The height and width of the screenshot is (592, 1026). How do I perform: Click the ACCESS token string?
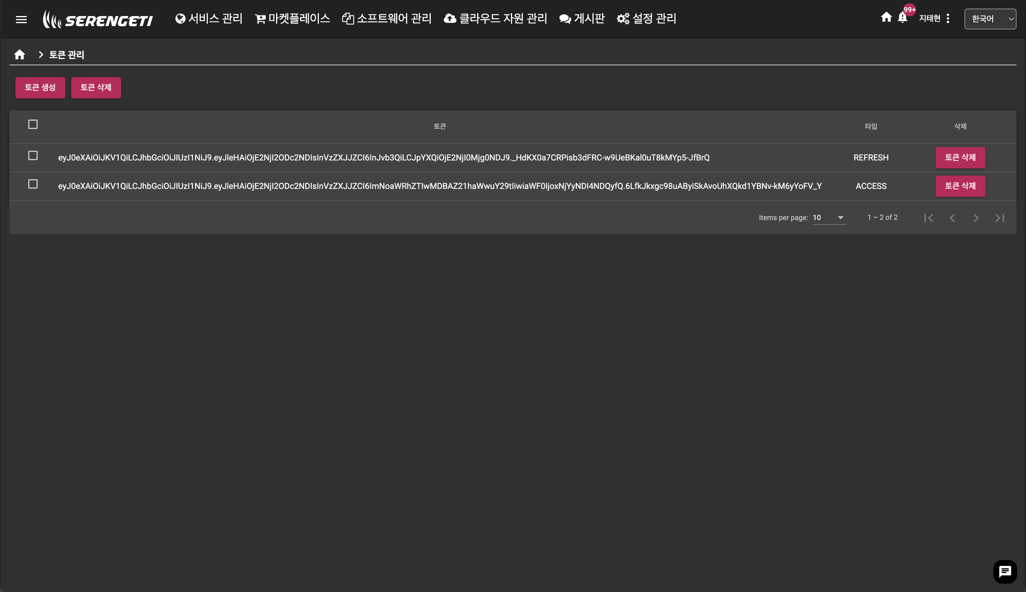tap(440, 186)
